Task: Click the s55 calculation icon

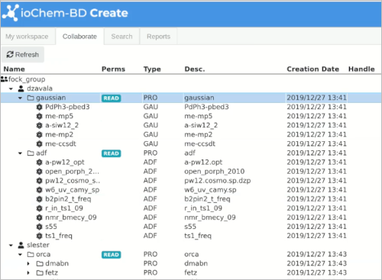Action: click(39, 227)
